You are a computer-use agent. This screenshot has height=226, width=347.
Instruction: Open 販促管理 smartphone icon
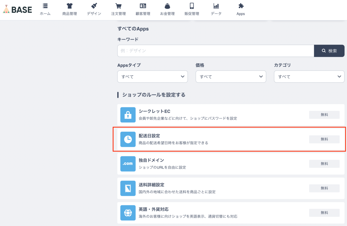(x=192, y=6)
